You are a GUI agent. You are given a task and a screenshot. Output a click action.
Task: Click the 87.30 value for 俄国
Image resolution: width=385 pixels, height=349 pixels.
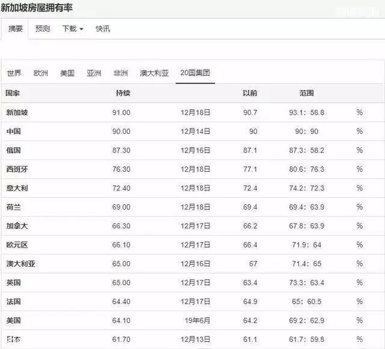122,150
